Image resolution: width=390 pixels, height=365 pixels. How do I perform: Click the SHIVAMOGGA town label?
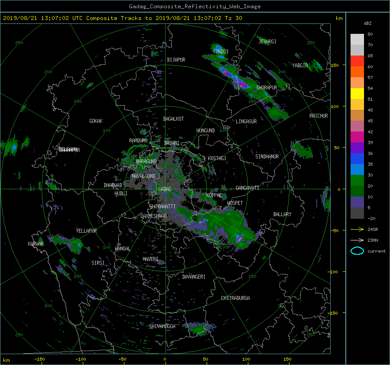[162, 326]
